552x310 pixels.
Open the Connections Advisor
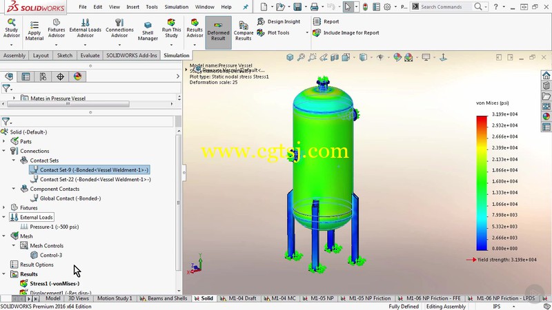pos(119,28)
